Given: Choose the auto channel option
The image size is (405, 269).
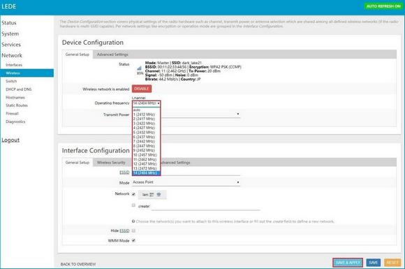Looking at the screenshot, I should coord(137,110).
